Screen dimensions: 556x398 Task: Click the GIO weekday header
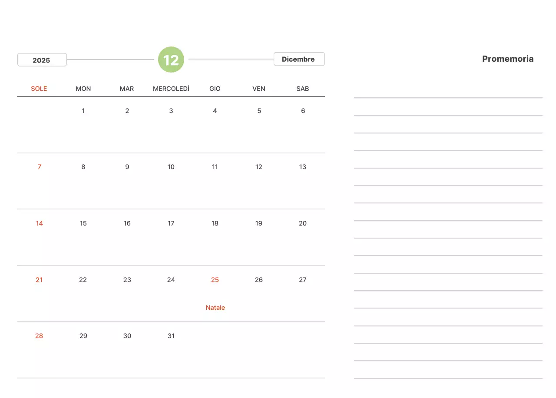pyautogui.click(x=215, y=89)
